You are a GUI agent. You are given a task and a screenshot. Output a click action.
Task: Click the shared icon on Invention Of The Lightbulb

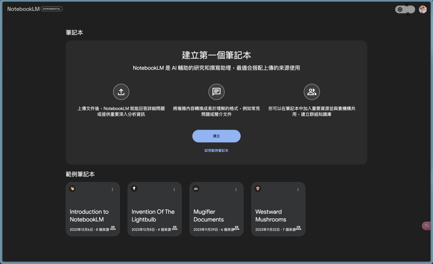point(175,228)
